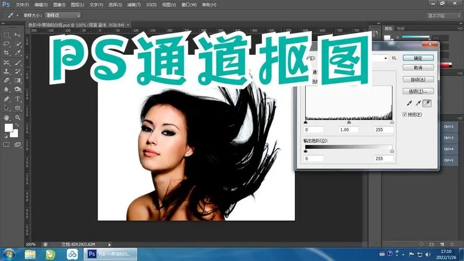Click the 自动(A) auto button

click(x=418, y=79)
